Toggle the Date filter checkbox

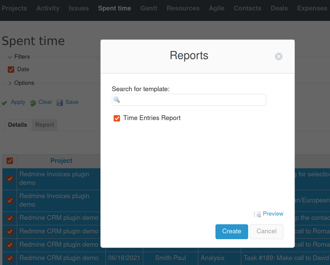(11, 69)
